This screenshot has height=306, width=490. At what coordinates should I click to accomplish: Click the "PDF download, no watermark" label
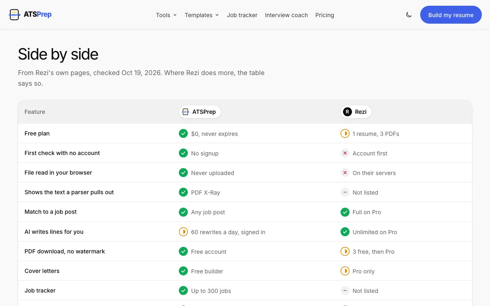click(x=65, y=251)
